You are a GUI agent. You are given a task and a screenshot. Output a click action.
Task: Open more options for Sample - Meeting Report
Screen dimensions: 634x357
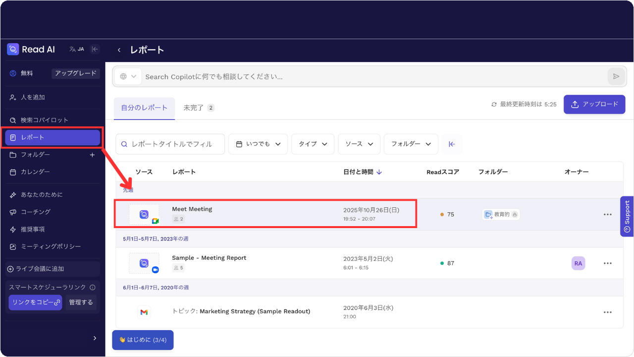point(608,263)
